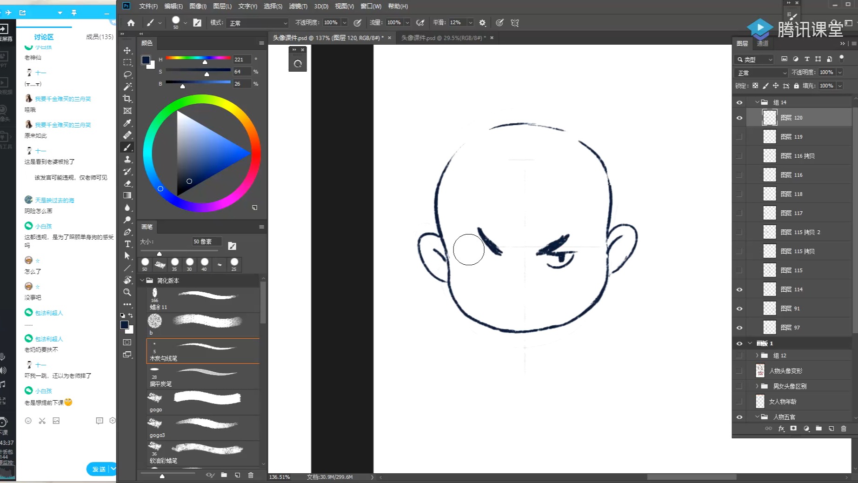Select the Brush tool in toolbar
Screen dimensions: 858x483
[127, 147]
